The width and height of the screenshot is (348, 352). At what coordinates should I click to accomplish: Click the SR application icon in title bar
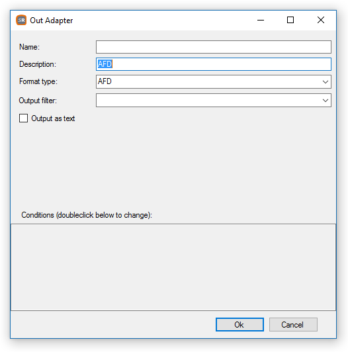(x=21, y=21)
